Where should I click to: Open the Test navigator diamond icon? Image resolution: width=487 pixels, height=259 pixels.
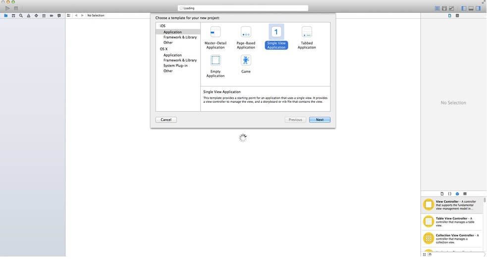pos(36,15)
